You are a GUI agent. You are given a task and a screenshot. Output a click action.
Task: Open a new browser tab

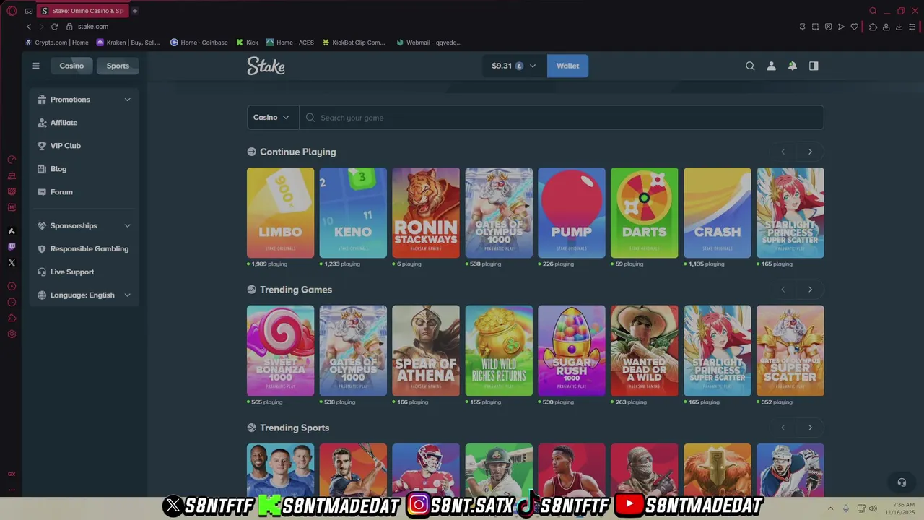[x=135, y=11]
